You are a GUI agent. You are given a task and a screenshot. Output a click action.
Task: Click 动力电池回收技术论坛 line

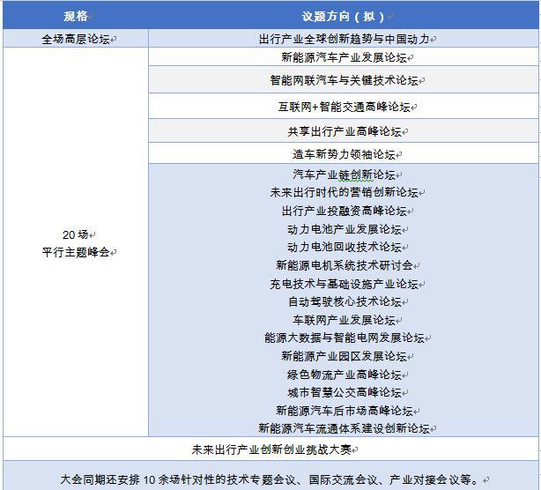pos(344,247)
